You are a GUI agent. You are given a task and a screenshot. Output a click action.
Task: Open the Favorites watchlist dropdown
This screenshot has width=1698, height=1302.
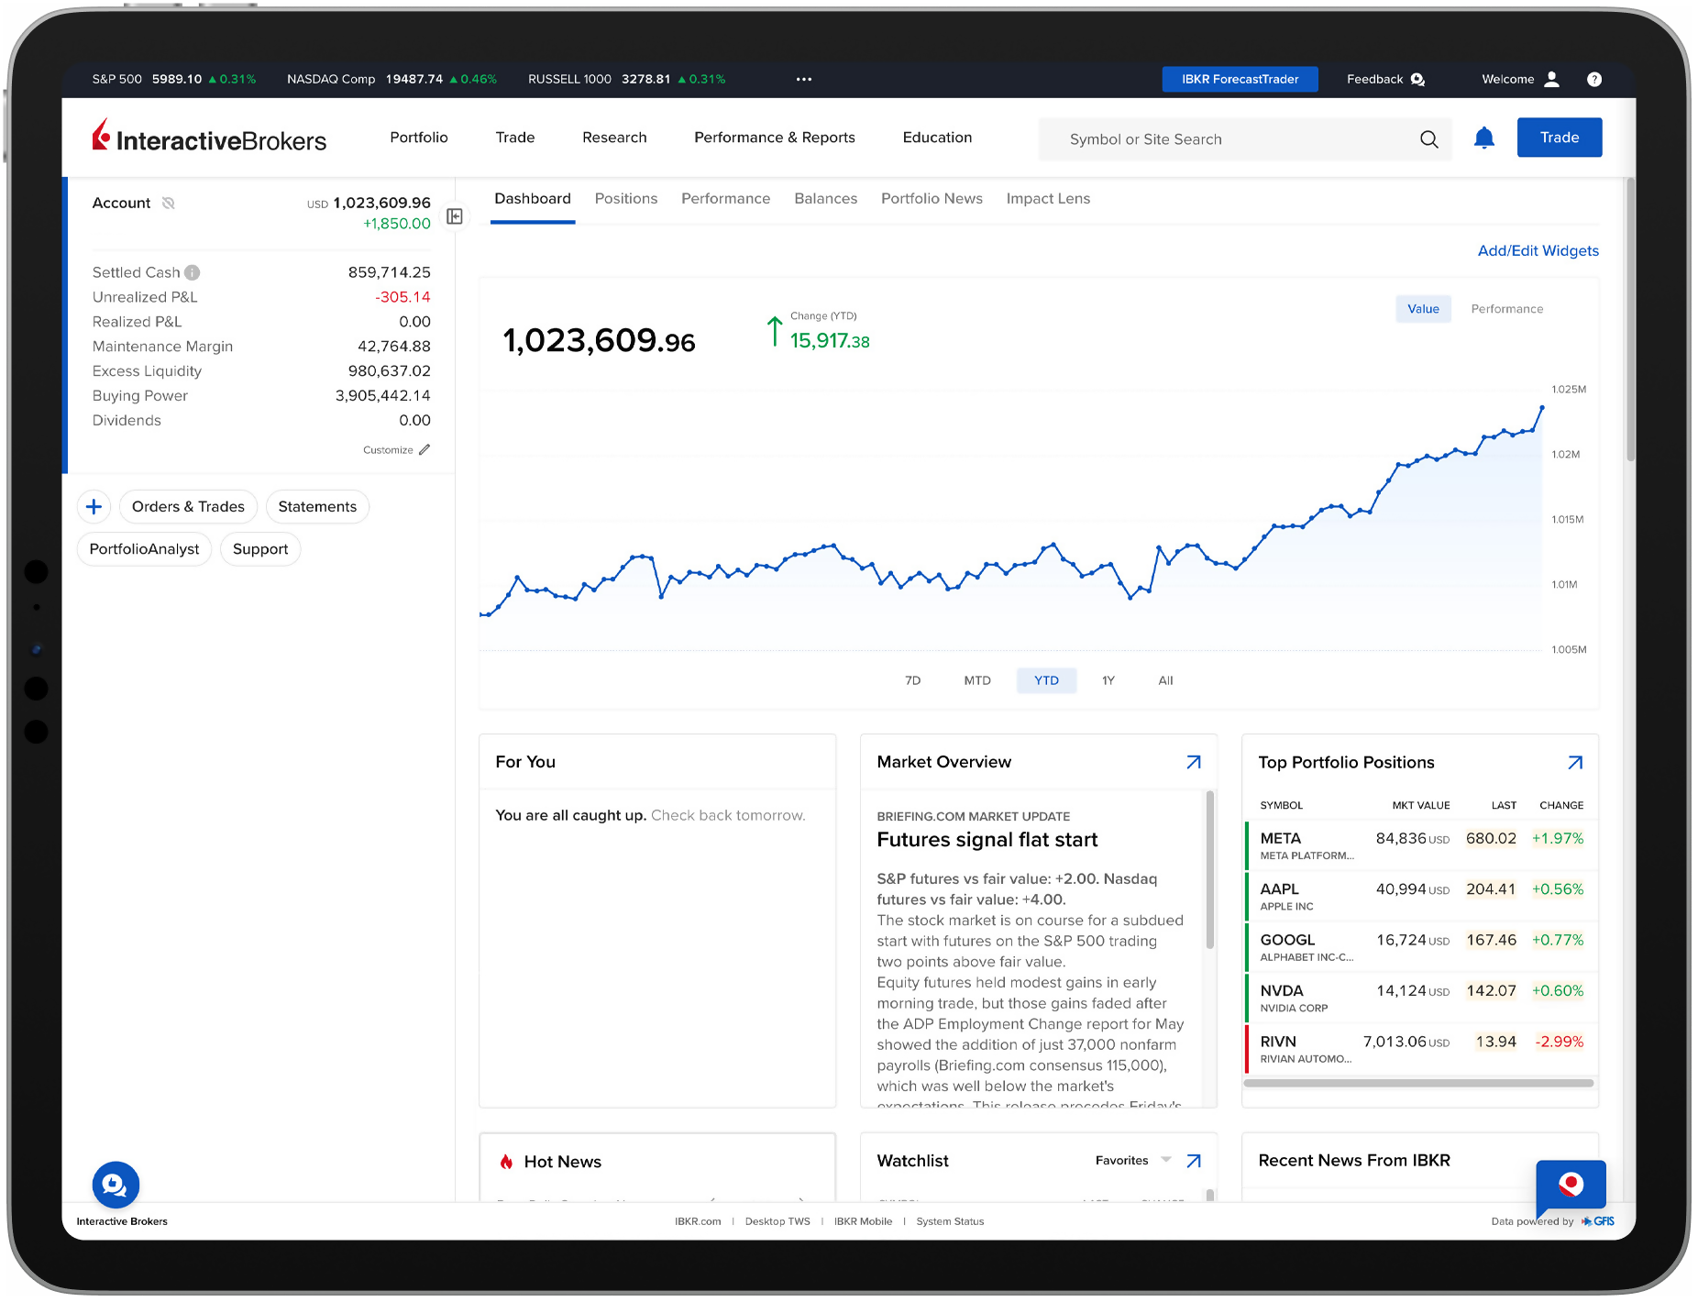[x=1163, y=1160]
